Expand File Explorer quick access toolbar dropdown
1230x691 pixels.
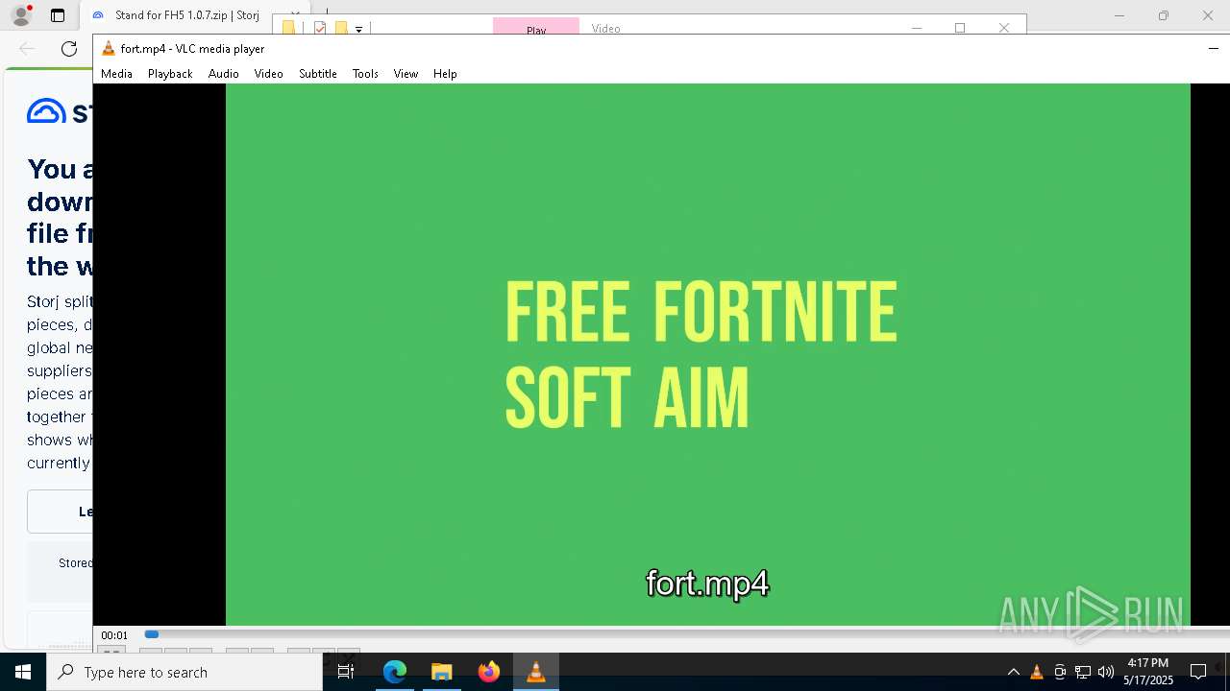[x=358, y=30]
